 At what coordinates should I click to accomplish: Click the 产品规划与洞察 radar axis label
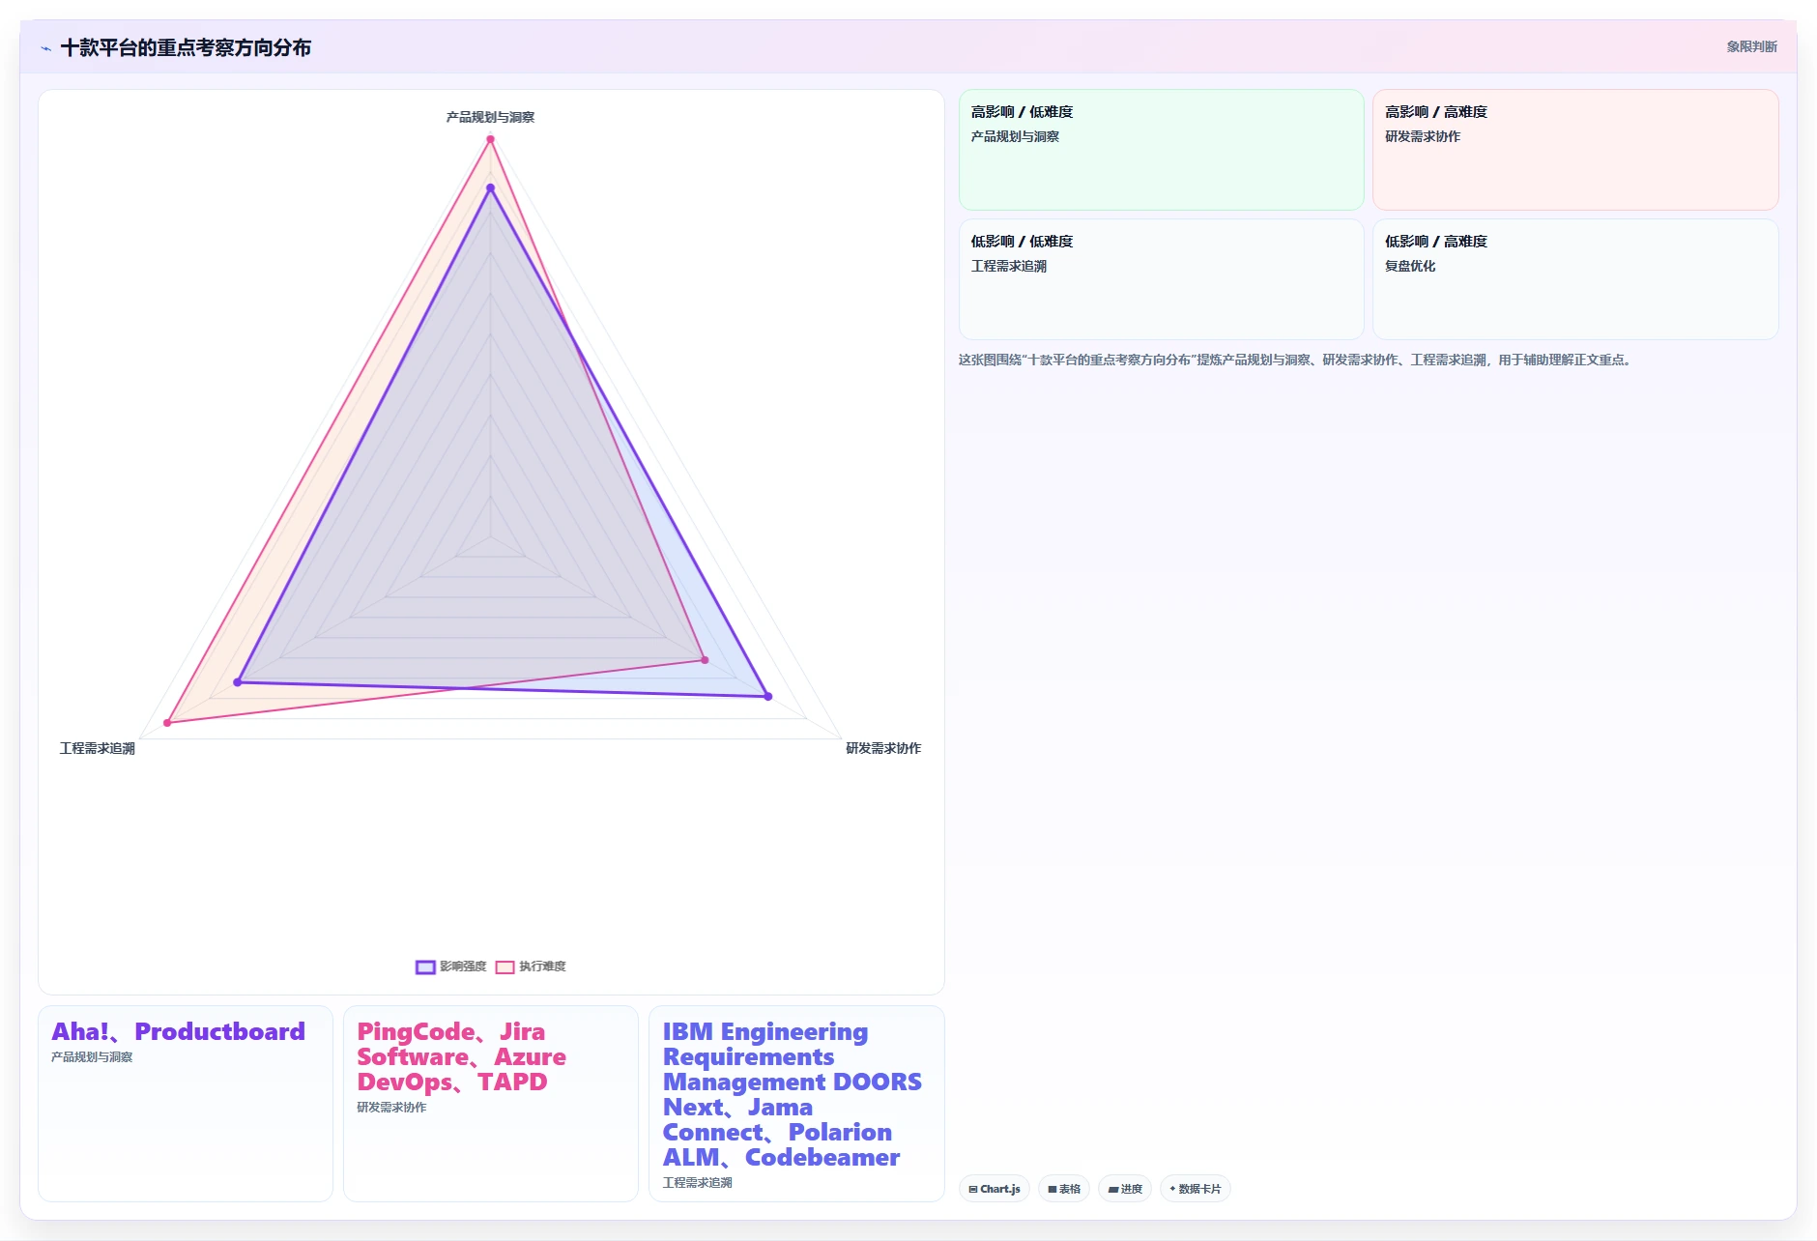[490, 117]
